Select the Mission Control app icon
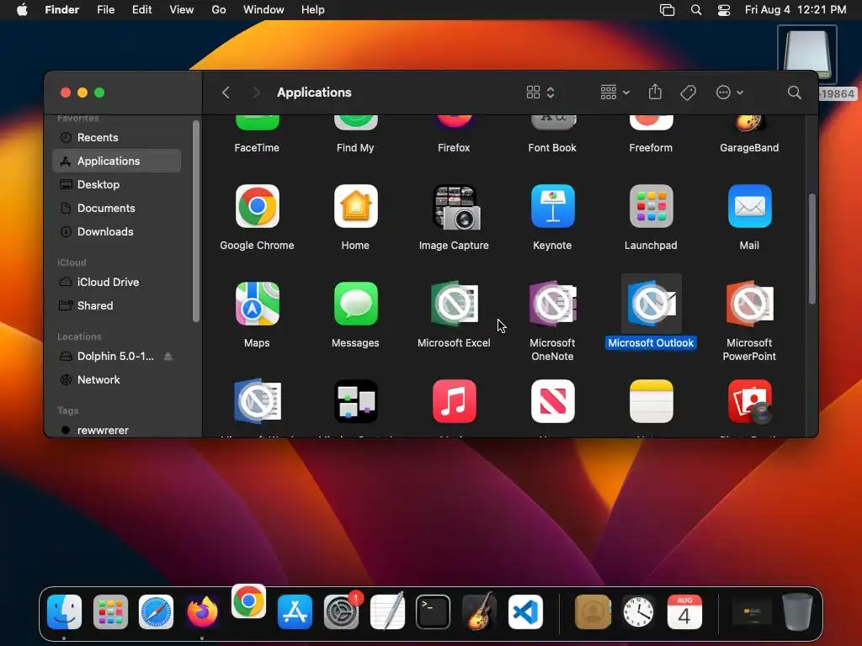 click(x=355, y=401)
